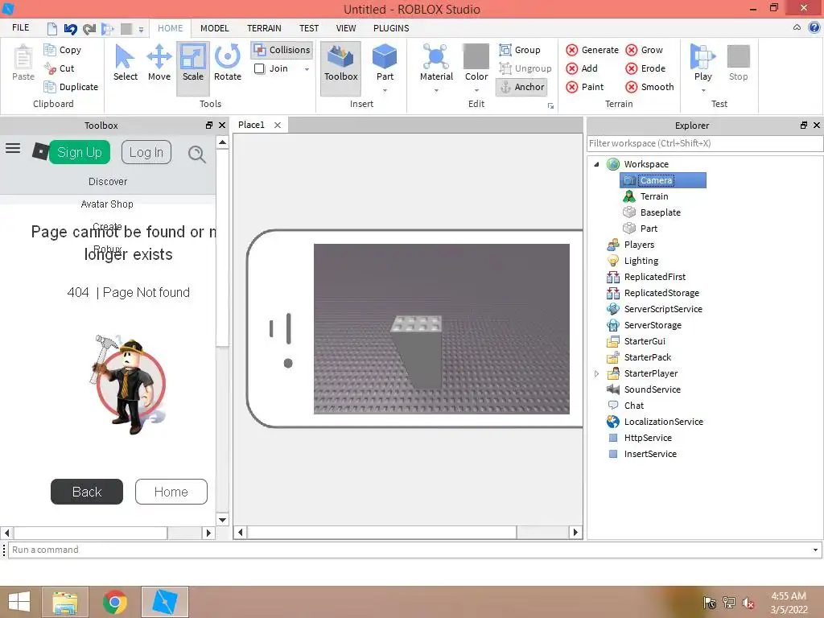
Task: Open Chrome from the taskbar
Action: coord(114,602)
